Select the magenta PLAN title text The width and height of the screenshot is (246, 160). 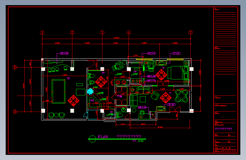click(x=103, y=137)
